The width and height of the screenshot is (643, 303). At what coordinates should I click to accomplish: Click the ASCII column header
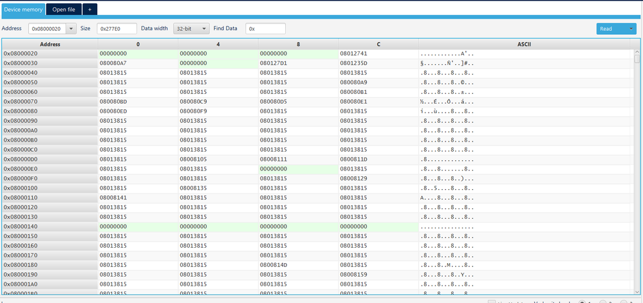(x=524, y=44)
